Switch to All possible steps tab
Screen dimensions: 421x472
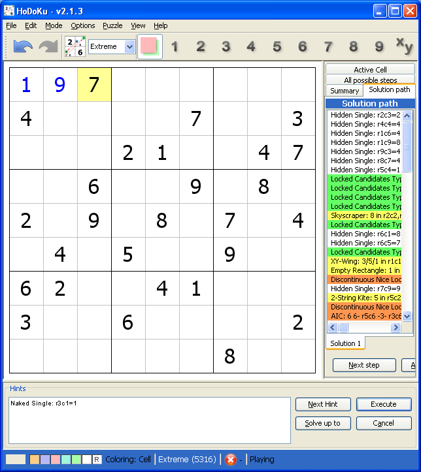click(x=370, y=80)
